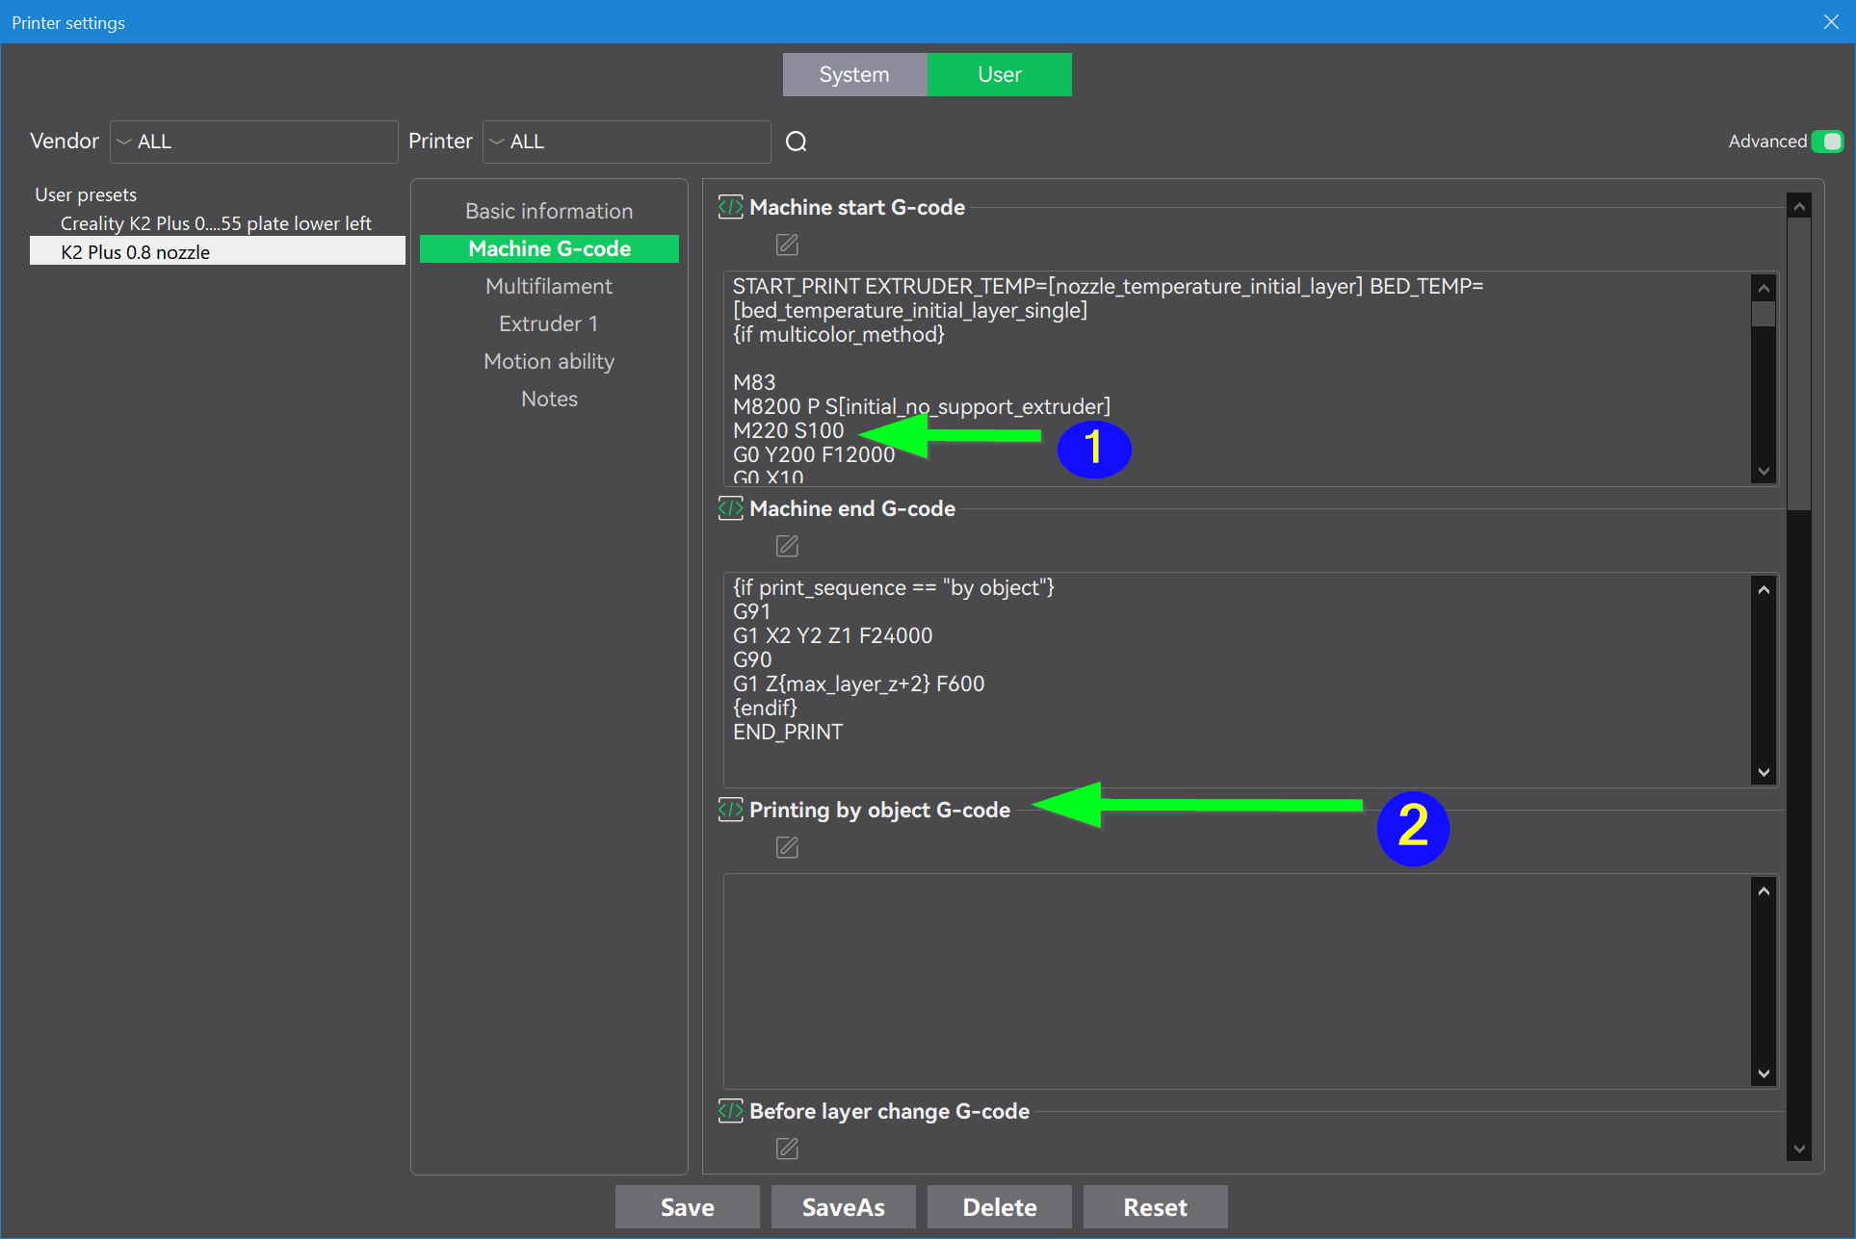Click edit icon under Before layer change G-code
This screenshot has height=1239, width=1856.
click(787, 1149)
